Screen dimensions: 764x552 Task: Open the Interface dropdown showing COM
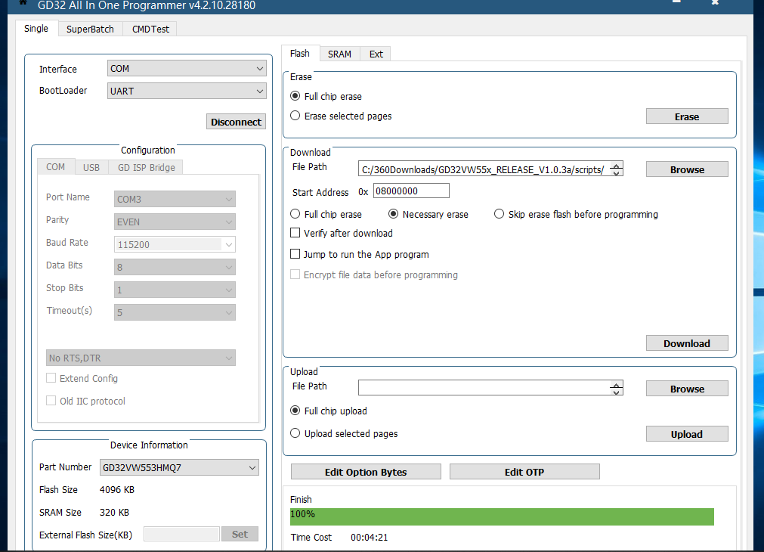click(187, 69)
